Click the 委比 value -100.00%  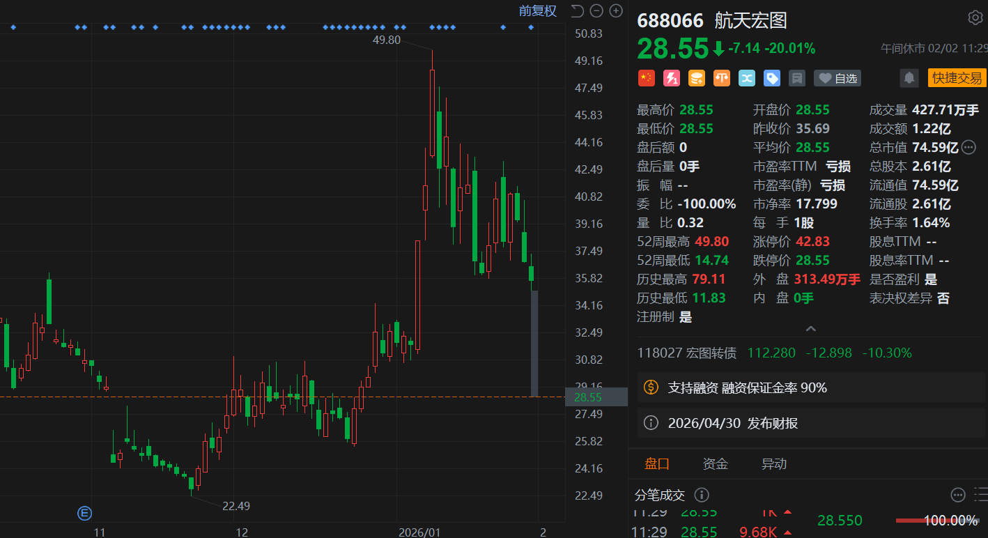[x=707, y=204]
